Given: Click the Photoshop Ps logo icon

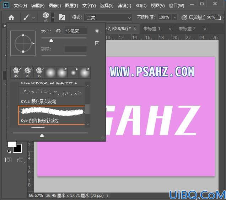Looking at the screenshot, I should point(6,5).
